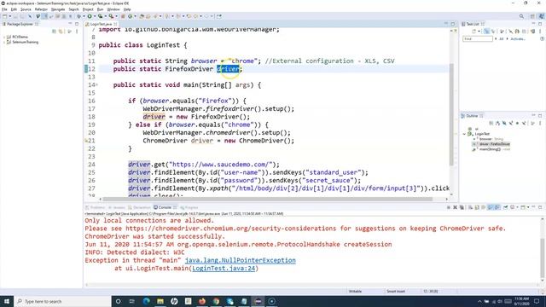The height and width of the screenshot is (307, 546).
Task: Click the External Tools run icon
Action: [111, 16]
